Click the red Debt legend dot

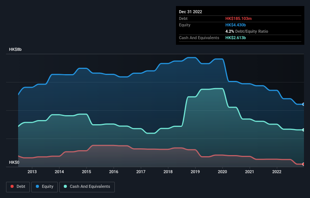[x=12, y=186]
